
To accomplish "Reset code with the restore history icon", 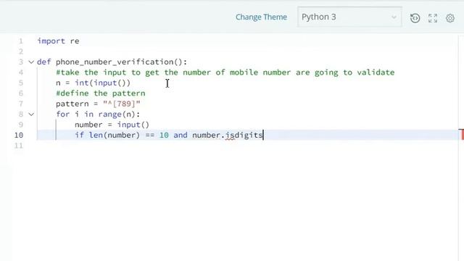I will point(415,18).
